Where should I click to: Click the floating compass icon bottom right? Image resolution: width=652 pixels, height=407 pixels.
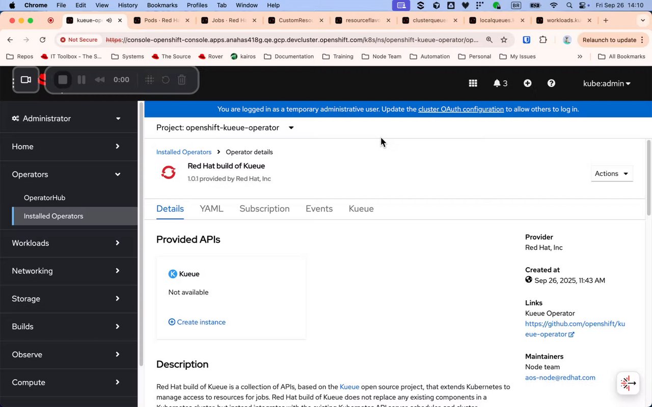click(x=628, y=383)
